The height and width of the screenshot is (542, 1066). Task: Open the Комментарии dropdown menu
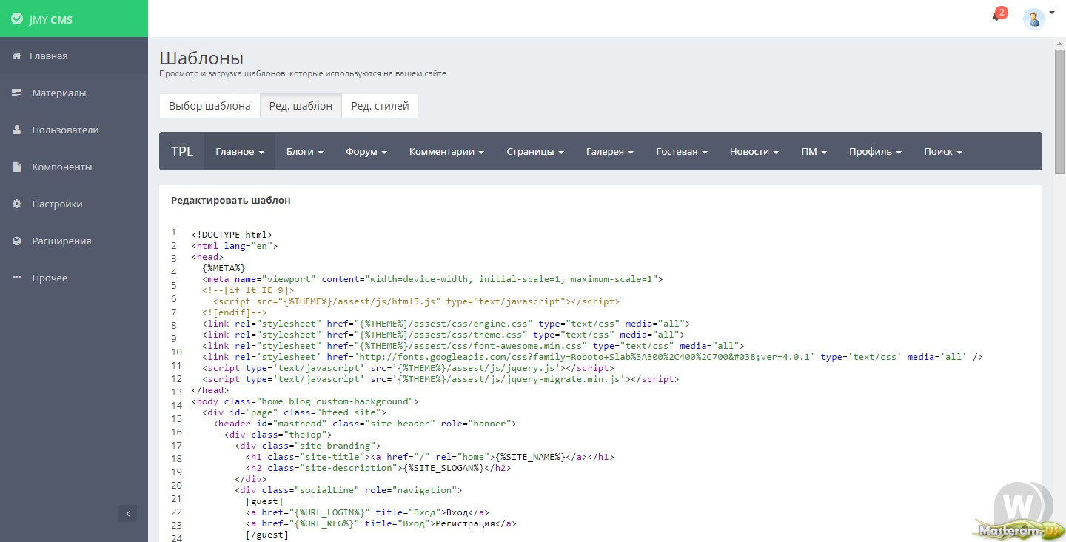pos(446,151)
